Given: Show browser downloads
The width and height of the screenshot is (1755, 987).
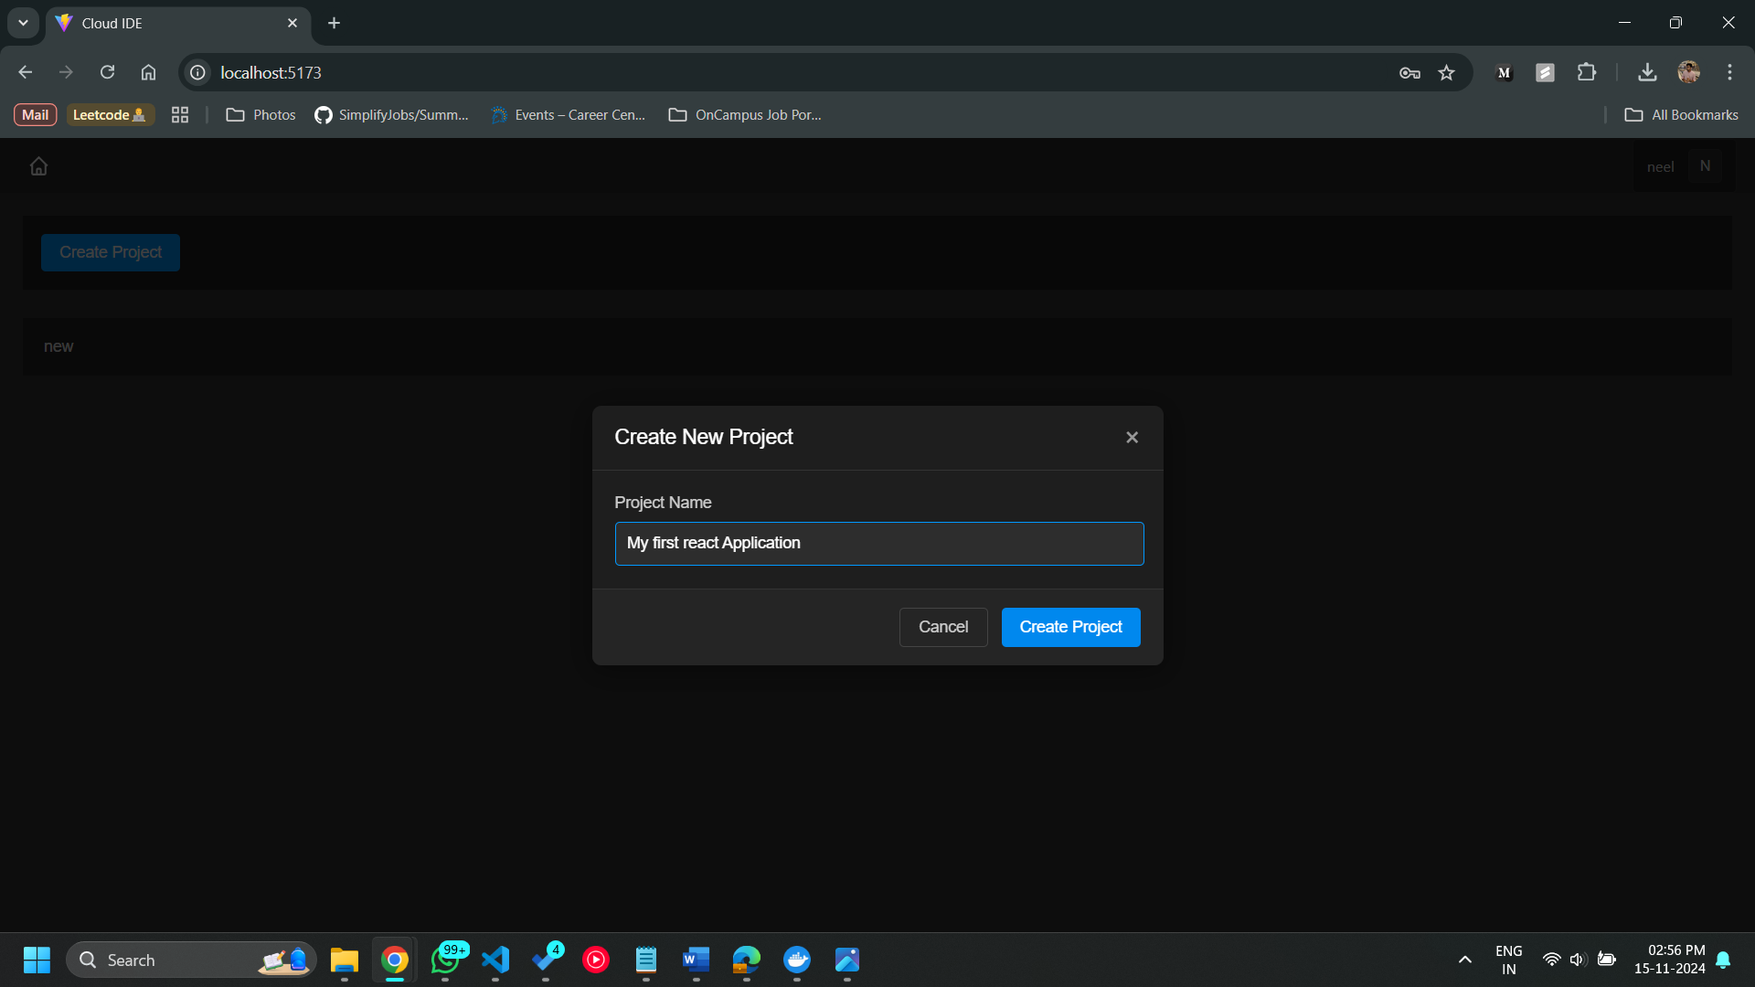Looking at the screenshot, I should [1647, 72].
